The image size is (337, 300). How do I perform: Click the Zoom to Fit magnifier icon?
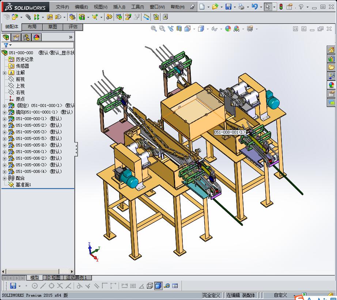click(x=154, y=29)
